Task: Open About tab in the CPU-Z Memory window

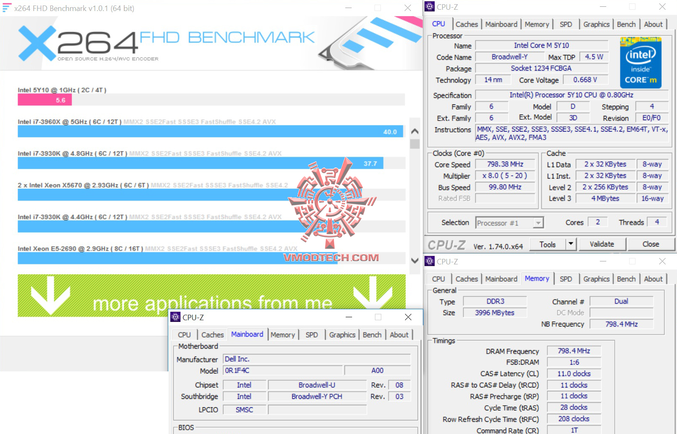Action: [x=653, y=279]
